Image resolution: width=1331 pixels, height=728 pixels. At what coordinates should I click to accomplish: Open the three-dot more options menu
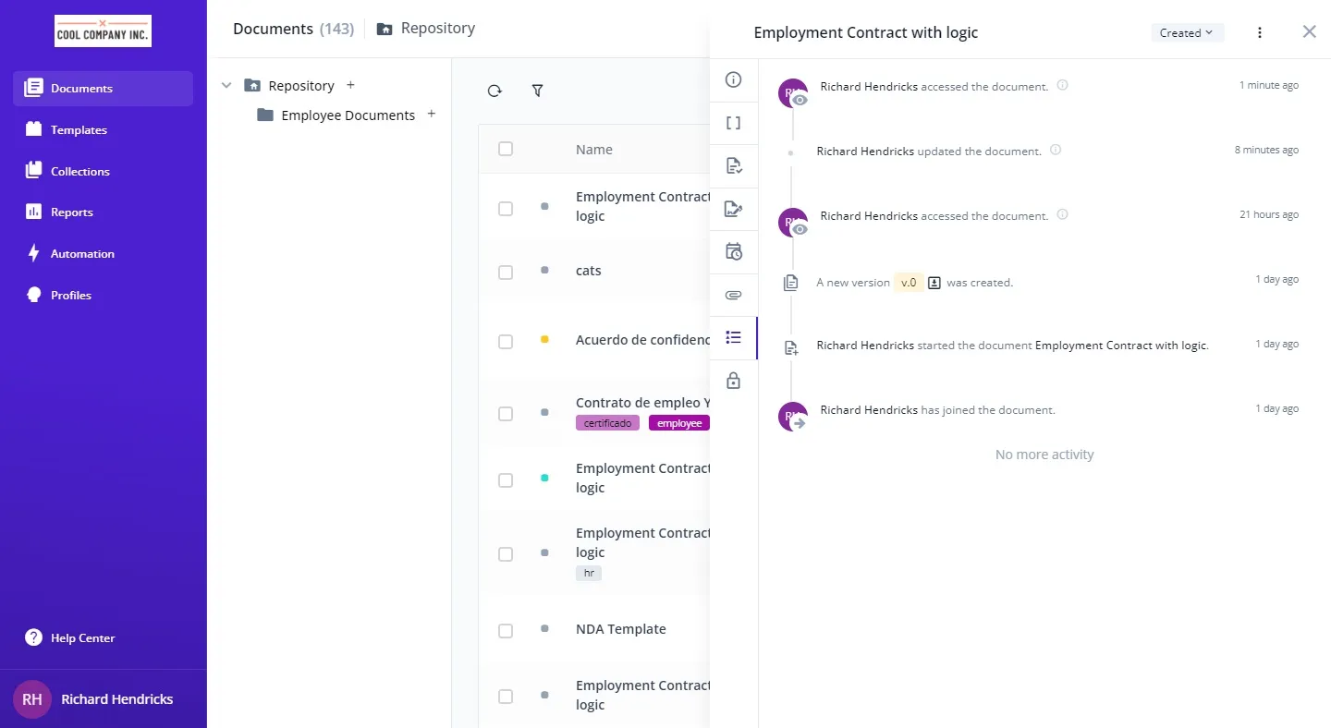[x=1260, y=32]
